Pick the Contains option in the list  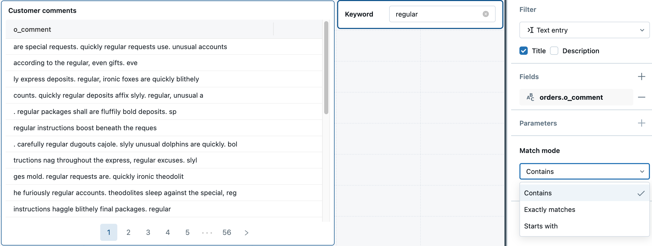(538, 193)
